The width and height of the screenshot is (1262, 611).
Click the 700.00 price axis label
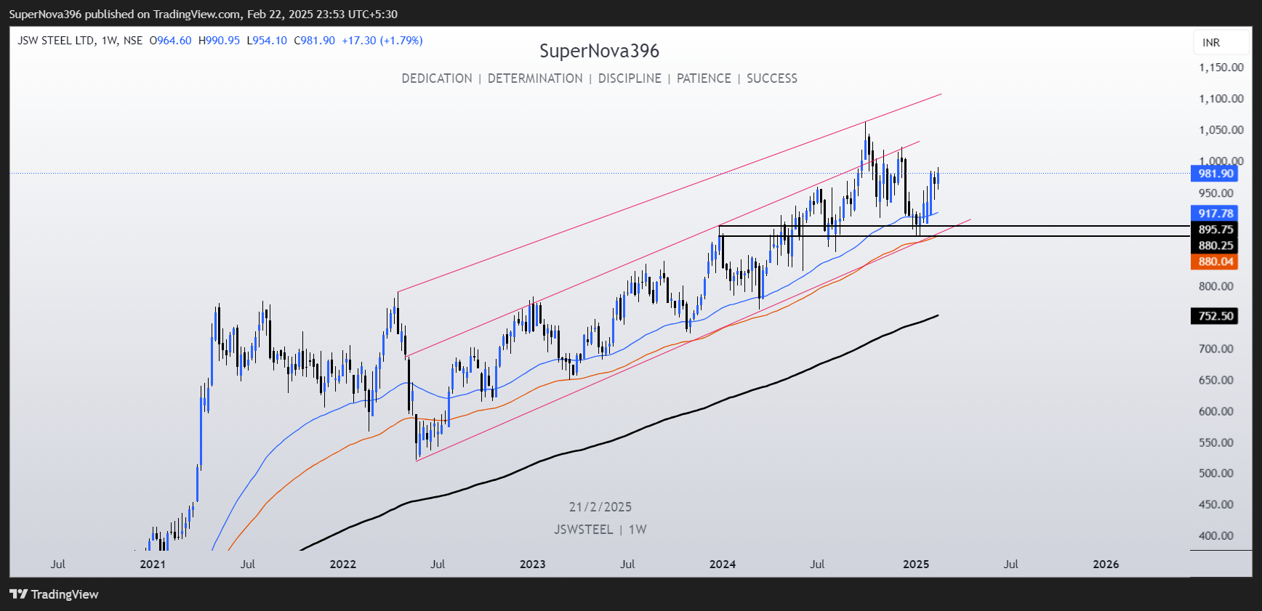[x=1216, y=349]
